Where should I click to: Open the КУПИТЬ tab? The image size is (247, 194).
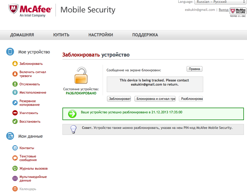(x=61, y=35)
